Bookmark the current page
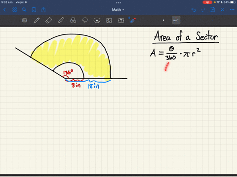The height and width of the screenshot is (177, 237). tap(34, 10)
